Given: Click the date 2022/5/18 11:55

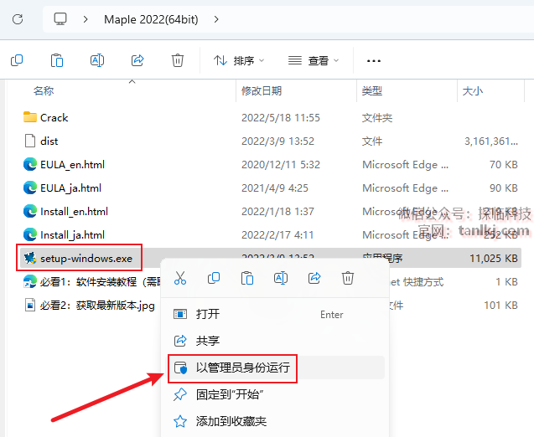Looking at the screenshot, I should point(281,118).
